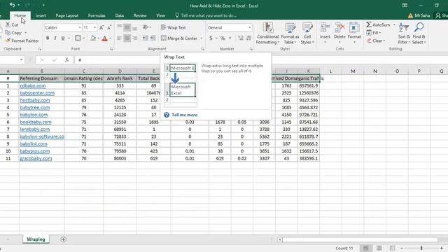Open the gracobaby.com hyperlink
Viewport: 448px width, 252px height.
[x=36, y=158]
